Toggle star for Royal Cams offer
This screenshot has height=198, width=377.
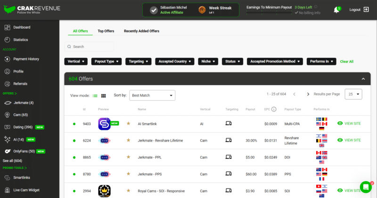128,190
